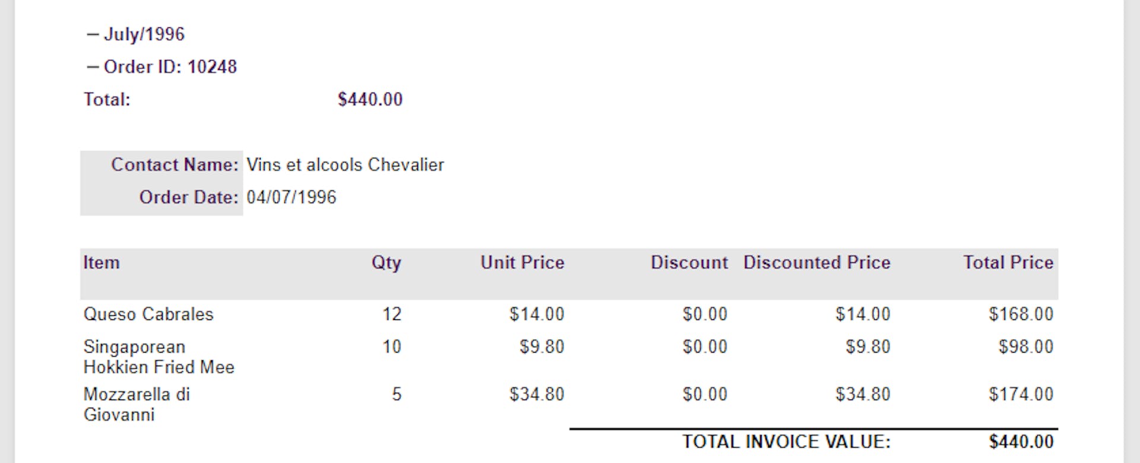This screenshot has width=1140, height=463.
Task: Click the Mozzarella di Giovanni item
Action: click(137, 404)
